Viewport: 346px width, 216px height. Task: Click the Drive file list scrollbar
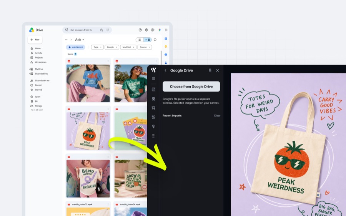click(x=161, y=57)
